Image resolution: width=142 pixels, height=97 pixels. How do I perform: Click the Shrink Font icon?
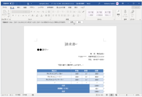(x=34, y=12)
